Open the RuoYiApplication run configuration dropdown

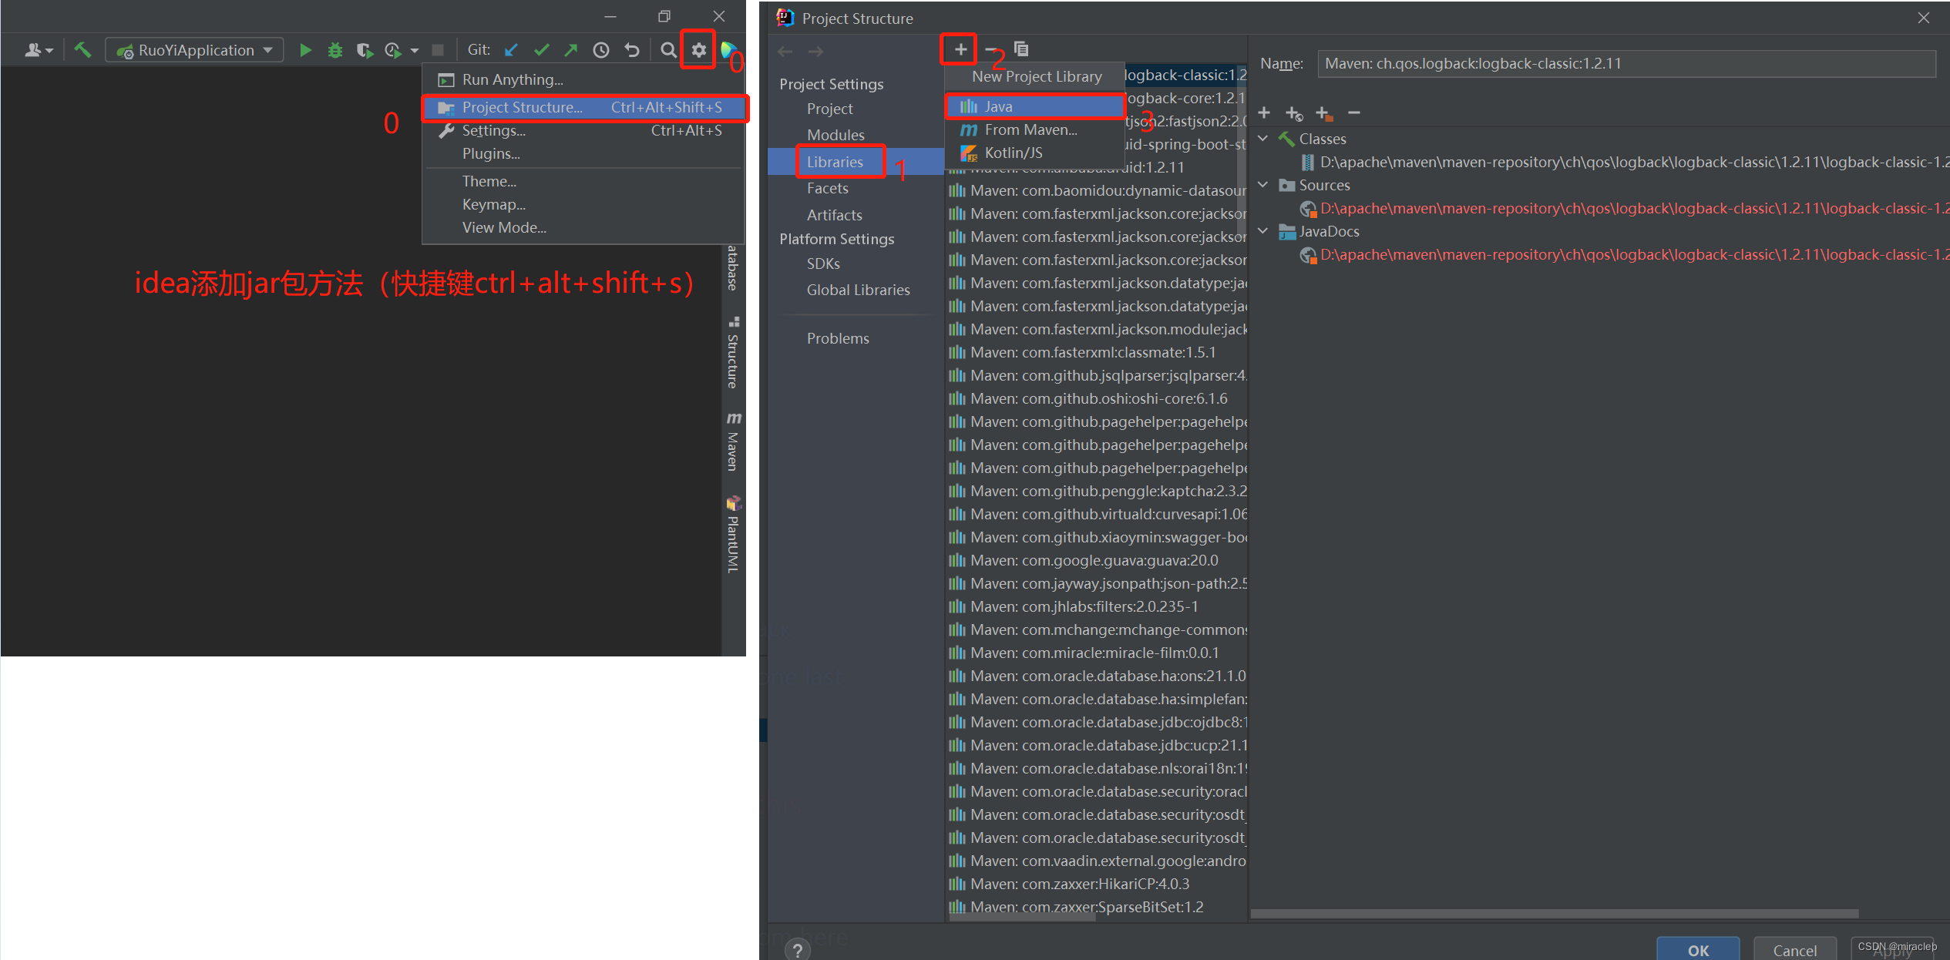point(268,49)
